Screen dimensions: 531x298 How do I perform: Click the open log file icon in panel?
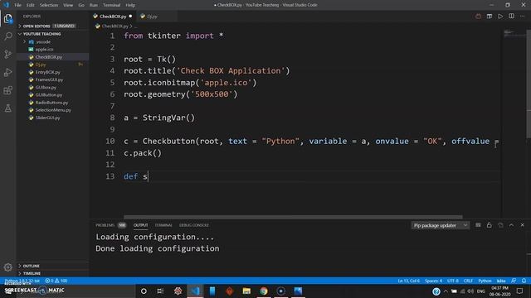pyautogui.click(x=500, y=225)
